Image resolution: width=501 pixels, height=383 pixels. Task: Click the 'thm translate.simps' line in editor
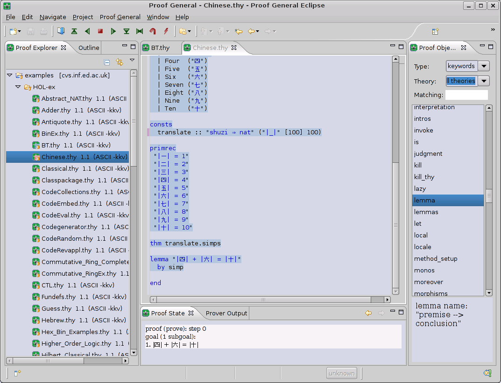pyautogui.click(x=185, y=243)
